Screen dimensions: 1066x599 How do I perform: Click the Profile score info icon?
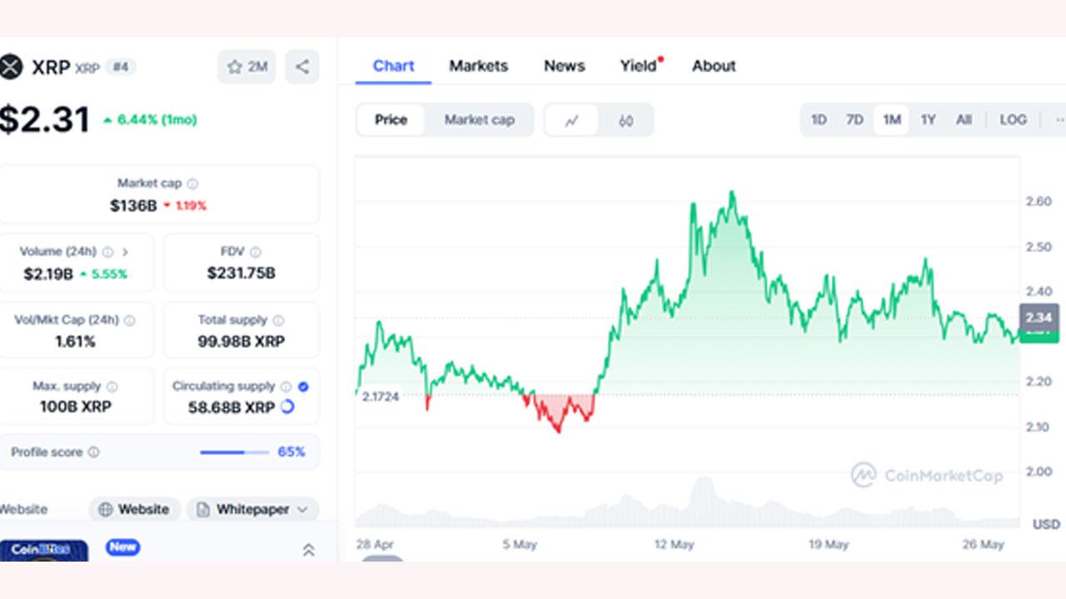[93, 453]
